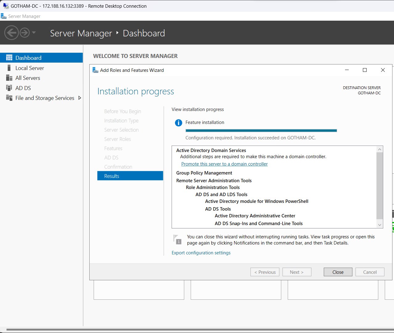The image size is (394, 333).
Task: Click the forward navigation arrow
Action: (24, 32)
